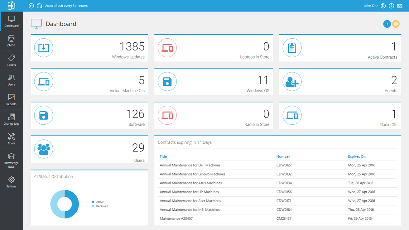Open the help question mark icon
Screen dimensions: 409x230
(391, 6)
